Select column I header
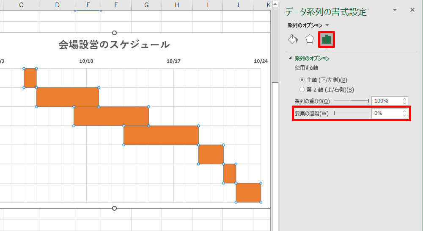 pos(207,5)
